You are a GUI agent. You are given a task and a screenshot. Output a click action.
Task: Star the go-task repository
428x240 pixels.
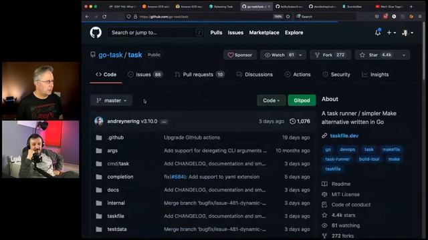point(377,55)
